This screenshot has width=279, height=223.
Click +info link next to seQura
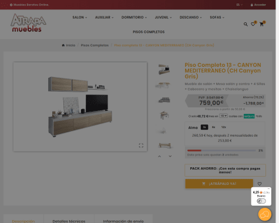click(x=259, y=116)
